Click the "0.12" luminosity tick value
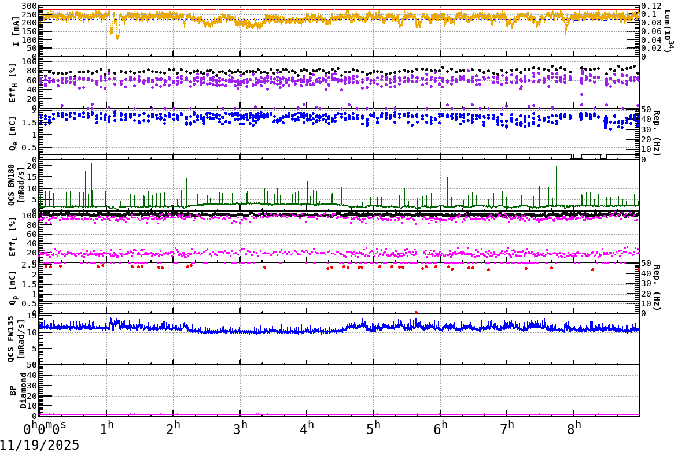 click(x=651, y=6)
